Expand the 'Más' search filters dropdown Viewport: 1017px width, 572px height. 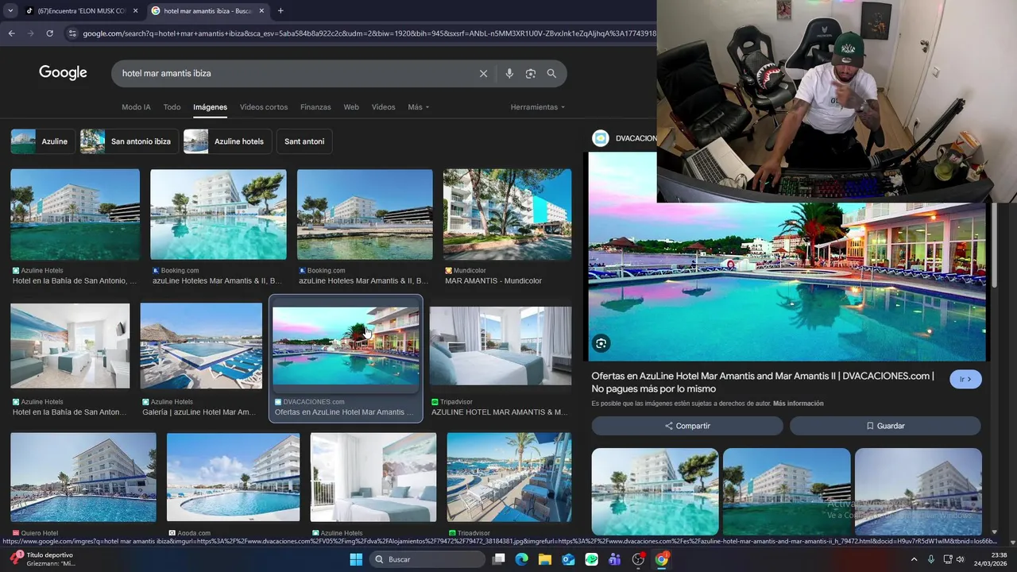point(418,107)
